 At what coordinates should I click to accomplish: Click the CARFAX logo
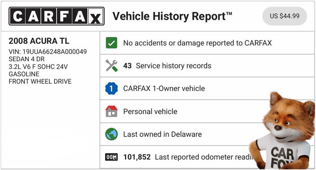56,16
